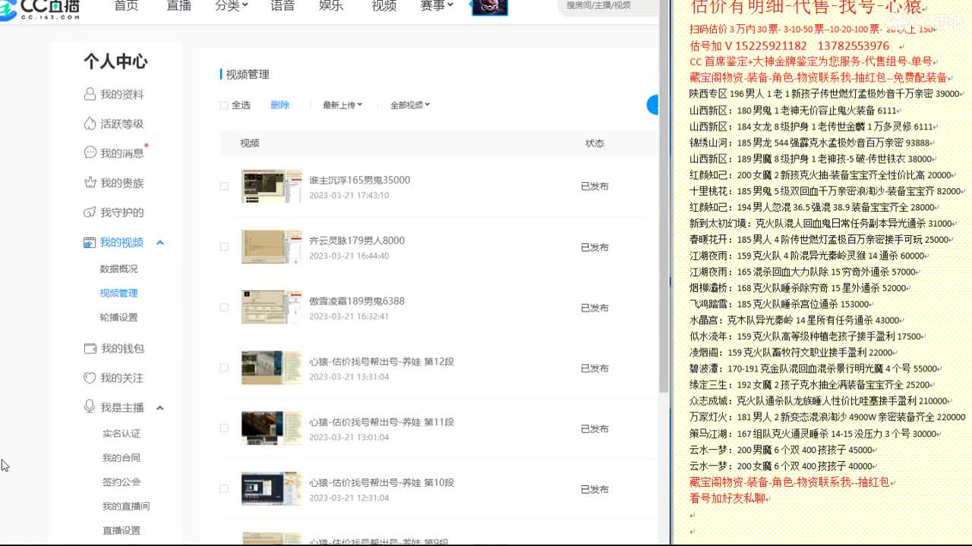Open thumbnail of 谁主沉浮165男鬼35000 video

click(272, 187)
